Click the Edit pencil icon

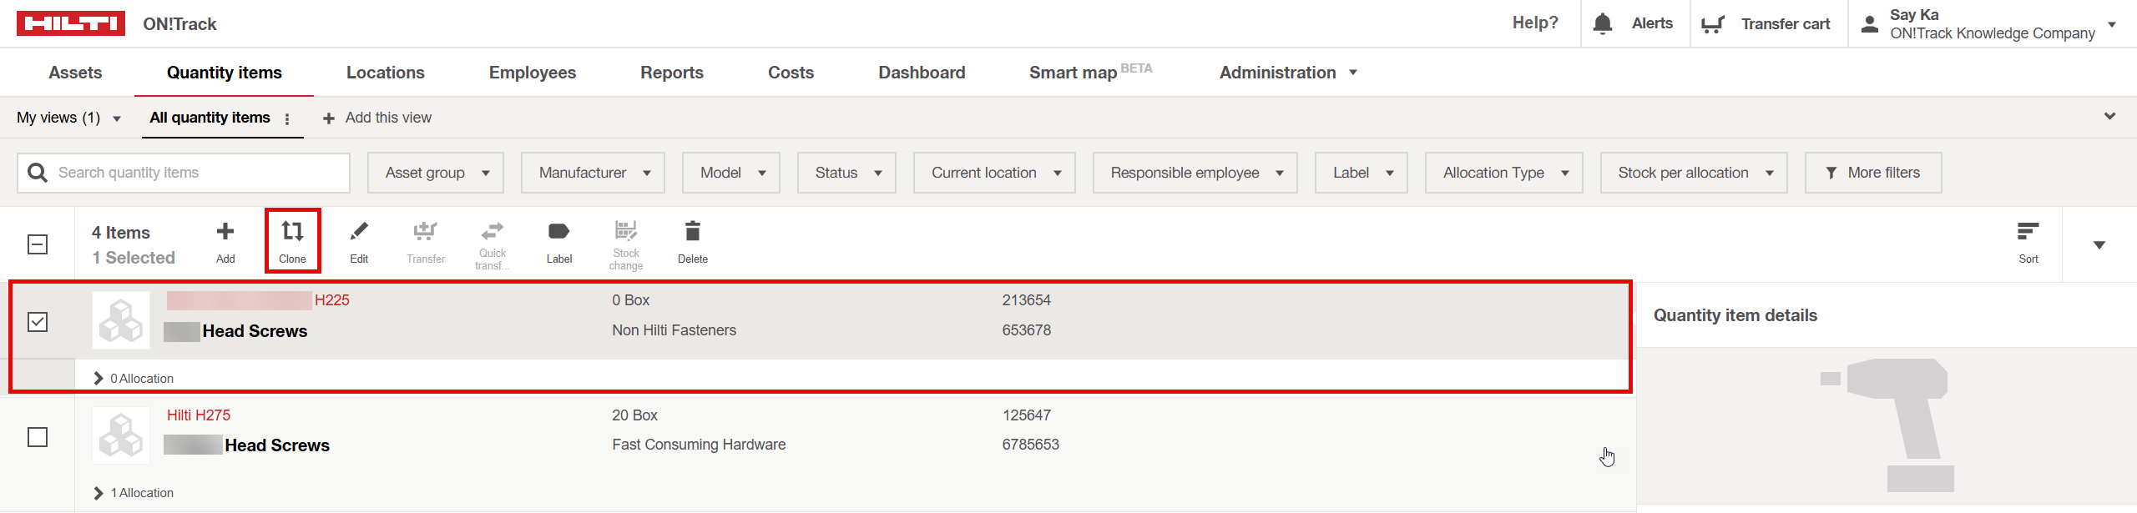pyautogui.click(x=359, y=232)
